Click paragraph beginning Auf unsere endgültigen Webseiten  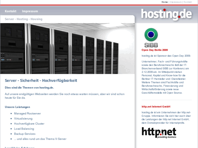pyautogui.click(x=65, y=96)
